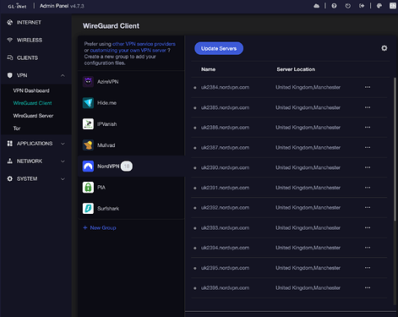Open more options for uk2384.nordvpn.com
This screenshot has height=317, width=398.
point(368,87)
